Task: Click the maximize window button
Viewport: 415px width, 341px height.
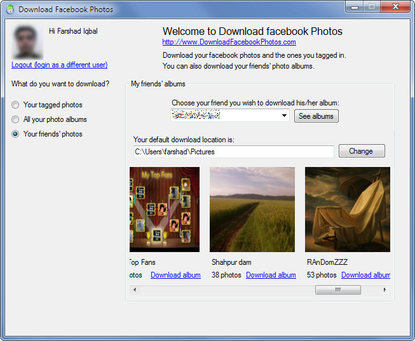Action: click(372, 6)
